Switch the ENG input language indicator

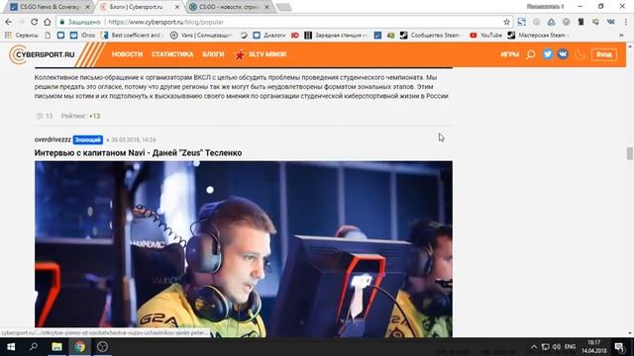click(570, 347)
